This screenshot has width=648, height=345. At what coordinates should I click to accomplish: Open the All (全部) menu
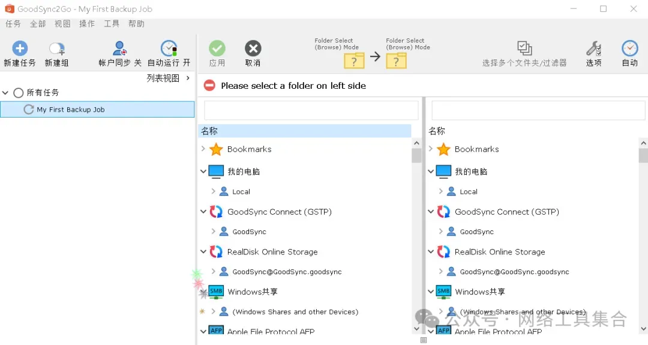click(38, 23)
